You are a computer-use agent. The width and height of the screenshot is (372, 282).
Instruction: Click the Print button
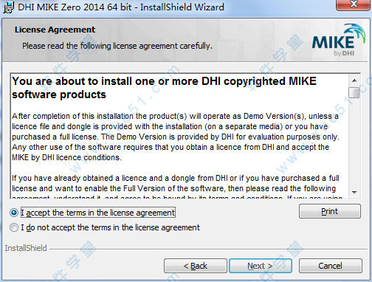pos(330,211)
